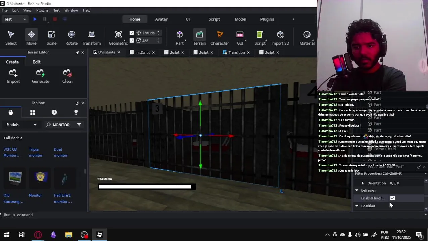Insert a new Script from ribbon
Image resolution: width=428 pixels, height=241 pixels.
(260, 38)
